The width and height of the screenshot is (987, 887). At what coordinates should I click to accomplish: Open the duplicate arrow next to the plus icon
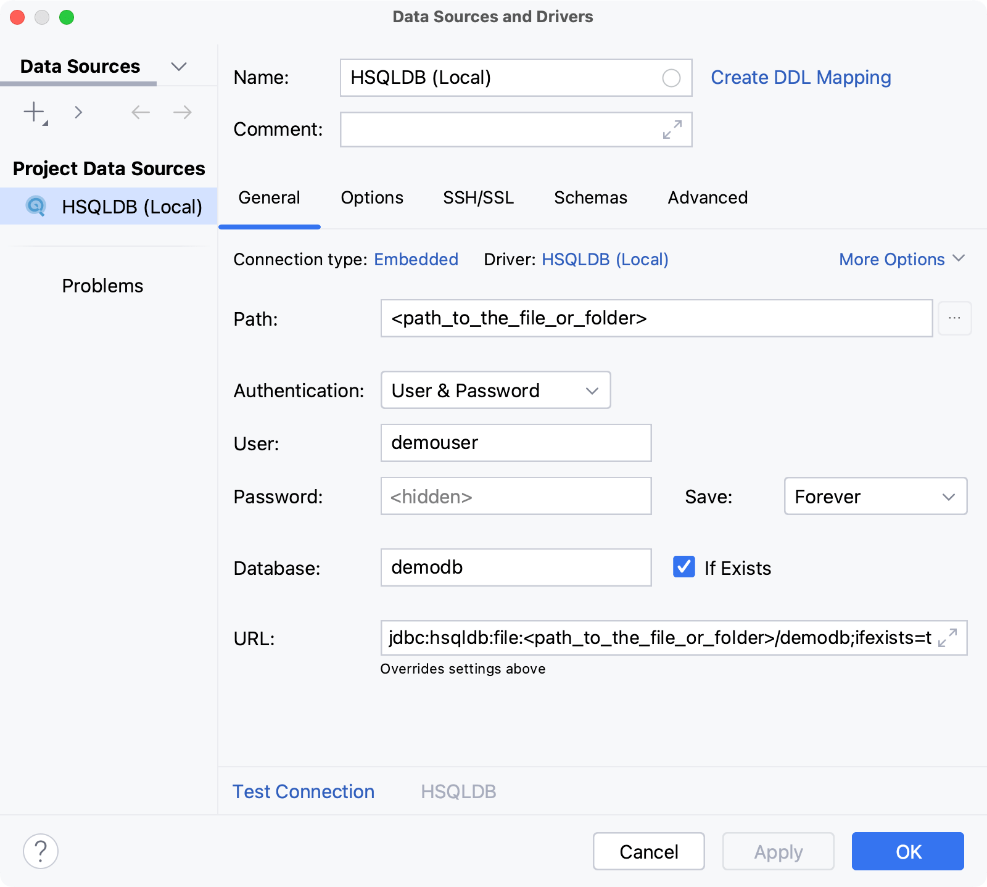coord(78,112)
